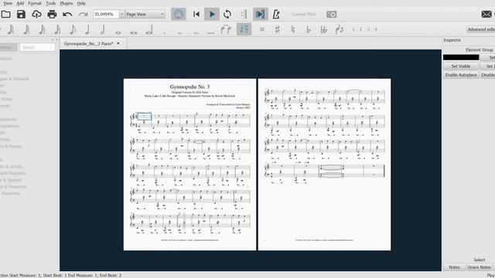Select the 128th note duration
This screenshot has width=495, height=278.
click(x=11, y=29)
